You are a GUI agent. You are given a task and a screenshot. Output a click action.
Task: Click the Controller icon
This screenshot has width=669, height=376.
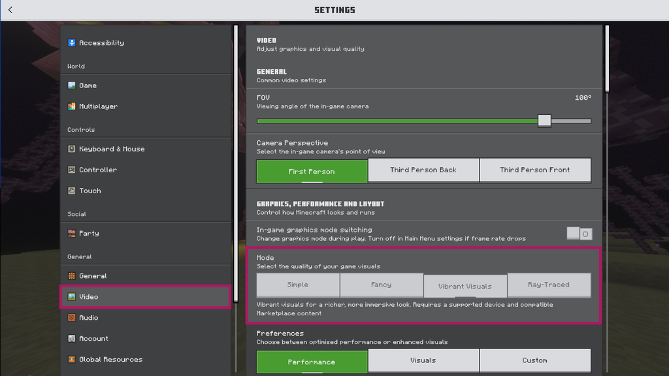click(72, 170)
